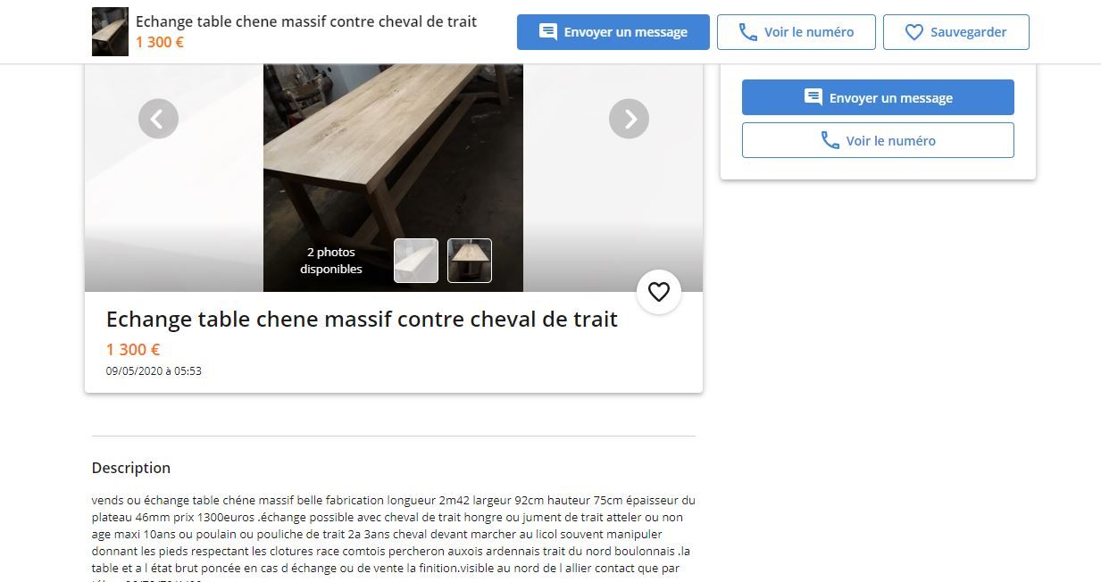
Task: Click the Description heading
Action: click(x=131, y=468)
